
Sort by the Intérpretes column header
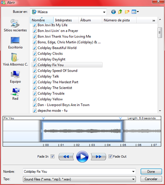66,20
